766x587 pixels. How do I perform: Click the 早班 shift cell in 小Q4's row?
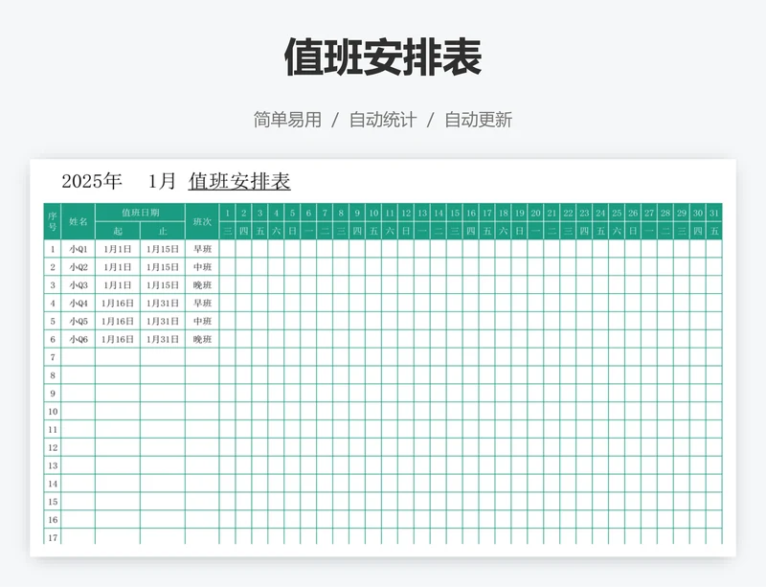pyautogui.click(x=202, y=303)
